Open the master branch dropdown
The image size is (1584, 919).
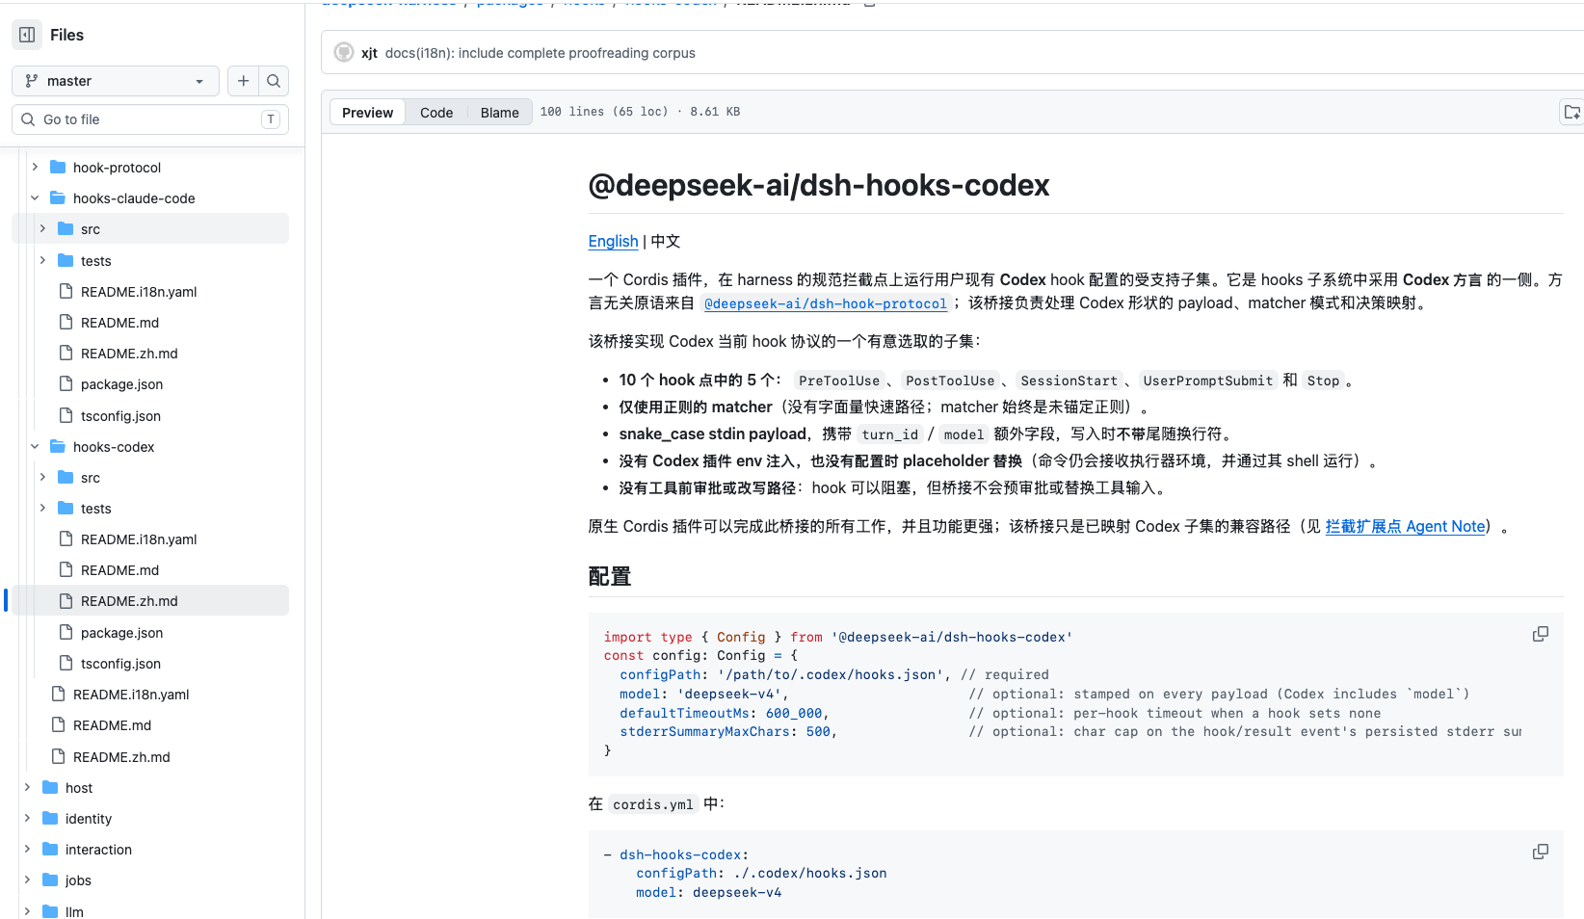(116, 81)
